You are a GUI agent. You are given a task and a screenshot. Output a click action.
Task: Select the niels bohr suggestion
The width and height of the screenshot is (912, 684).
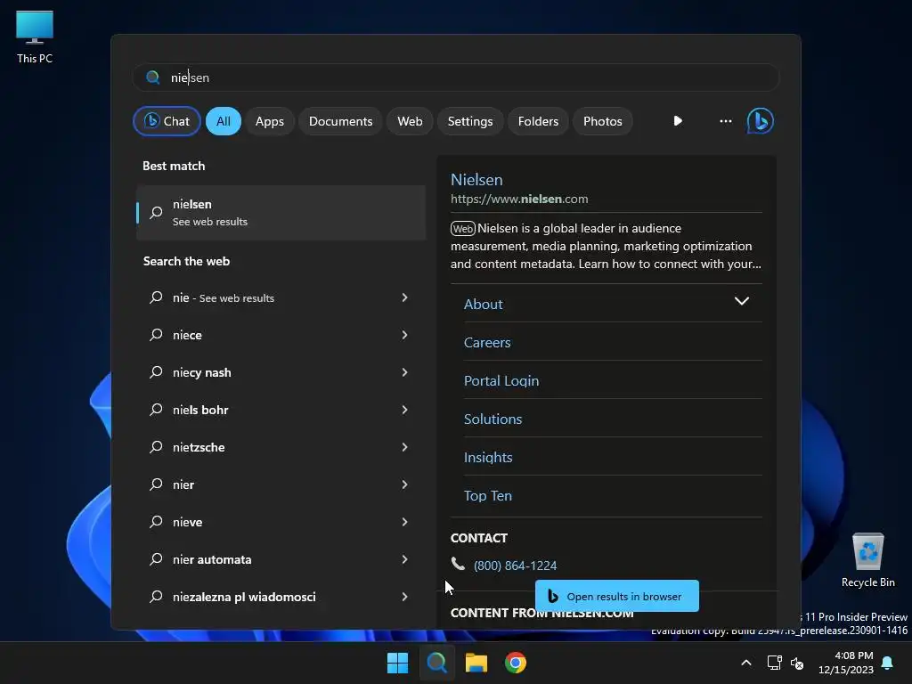pyautogui.click(x=200, y=410)
